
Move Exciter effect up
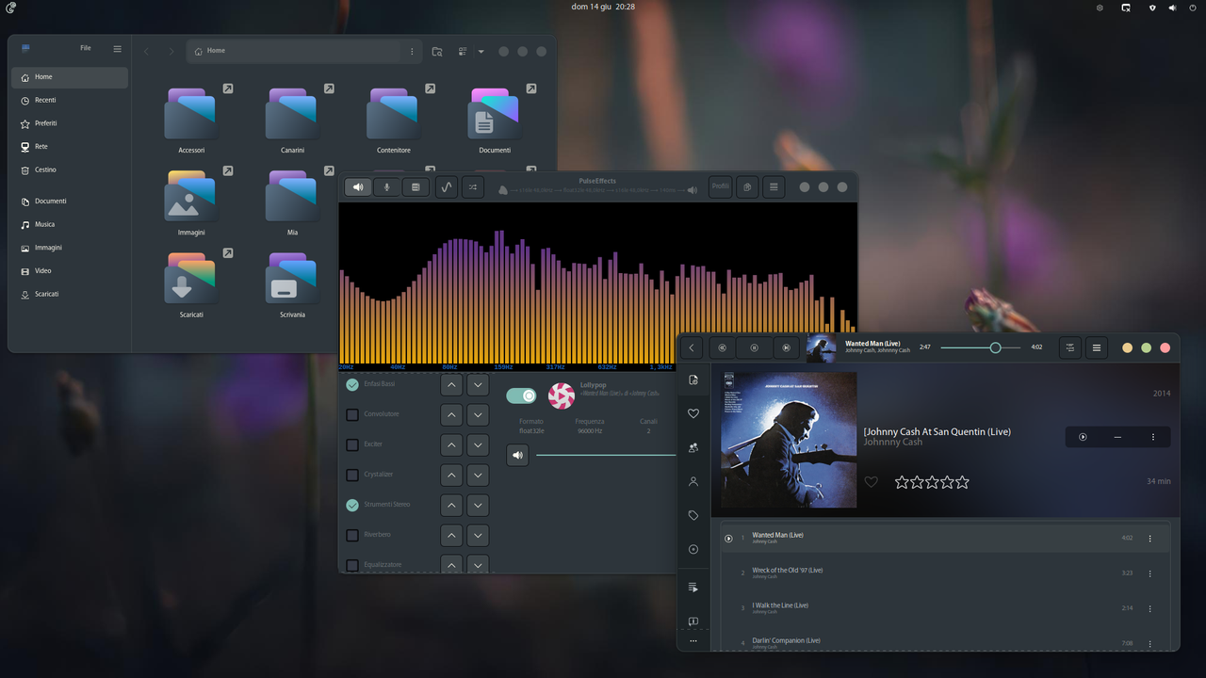pyautogui.click(x=451, y=444)
